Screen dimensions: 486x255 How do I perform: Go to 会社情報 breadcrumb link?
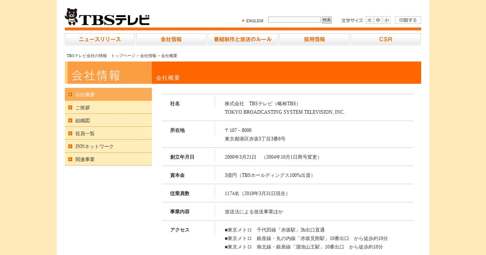[148, 56]
